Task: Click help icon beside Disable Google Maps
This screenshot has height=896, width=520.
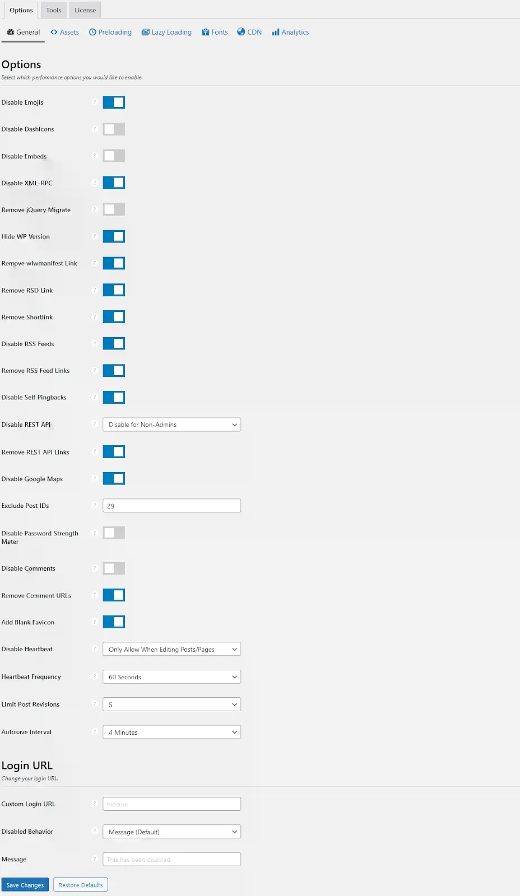Action: 94,478
